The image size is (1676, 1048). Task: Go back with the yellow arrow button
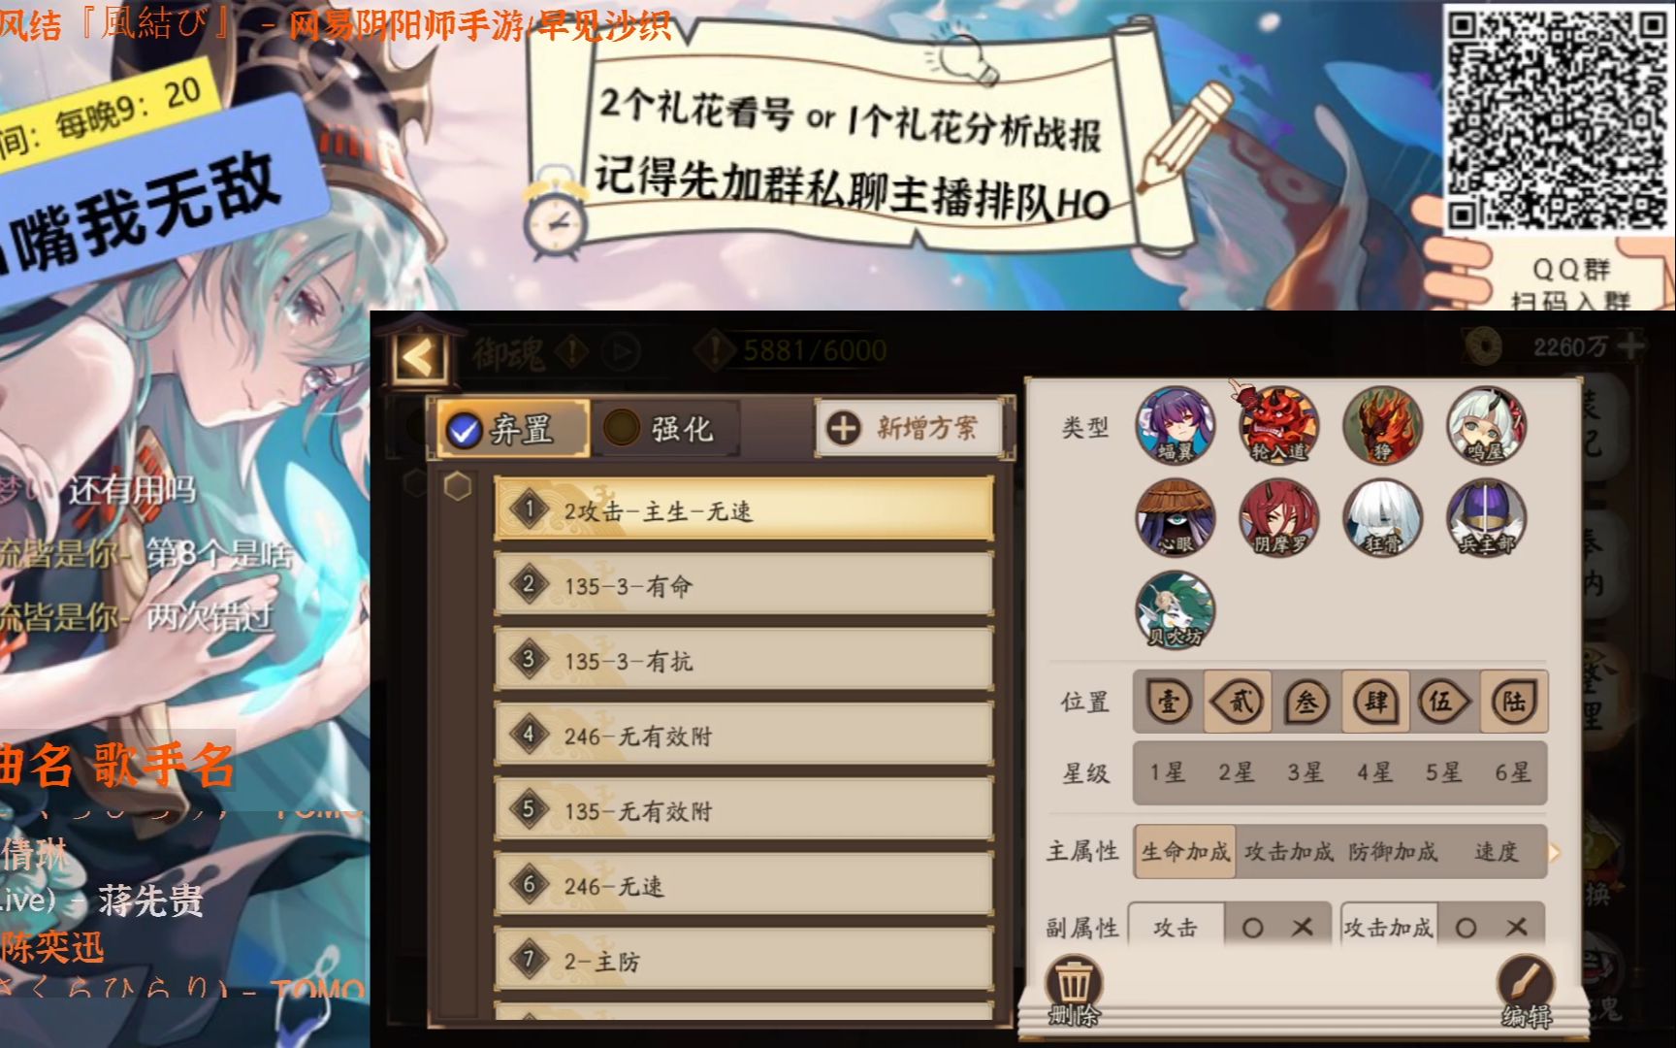pos(420,357)
